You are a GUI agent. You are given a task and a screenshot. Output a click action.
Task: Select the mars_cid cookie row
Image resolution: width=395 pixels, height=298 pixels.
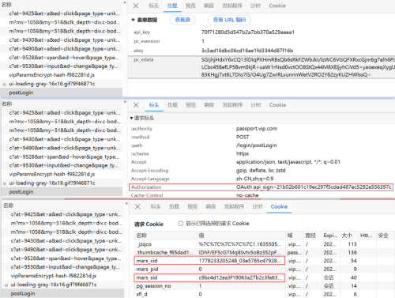point(264,261)
